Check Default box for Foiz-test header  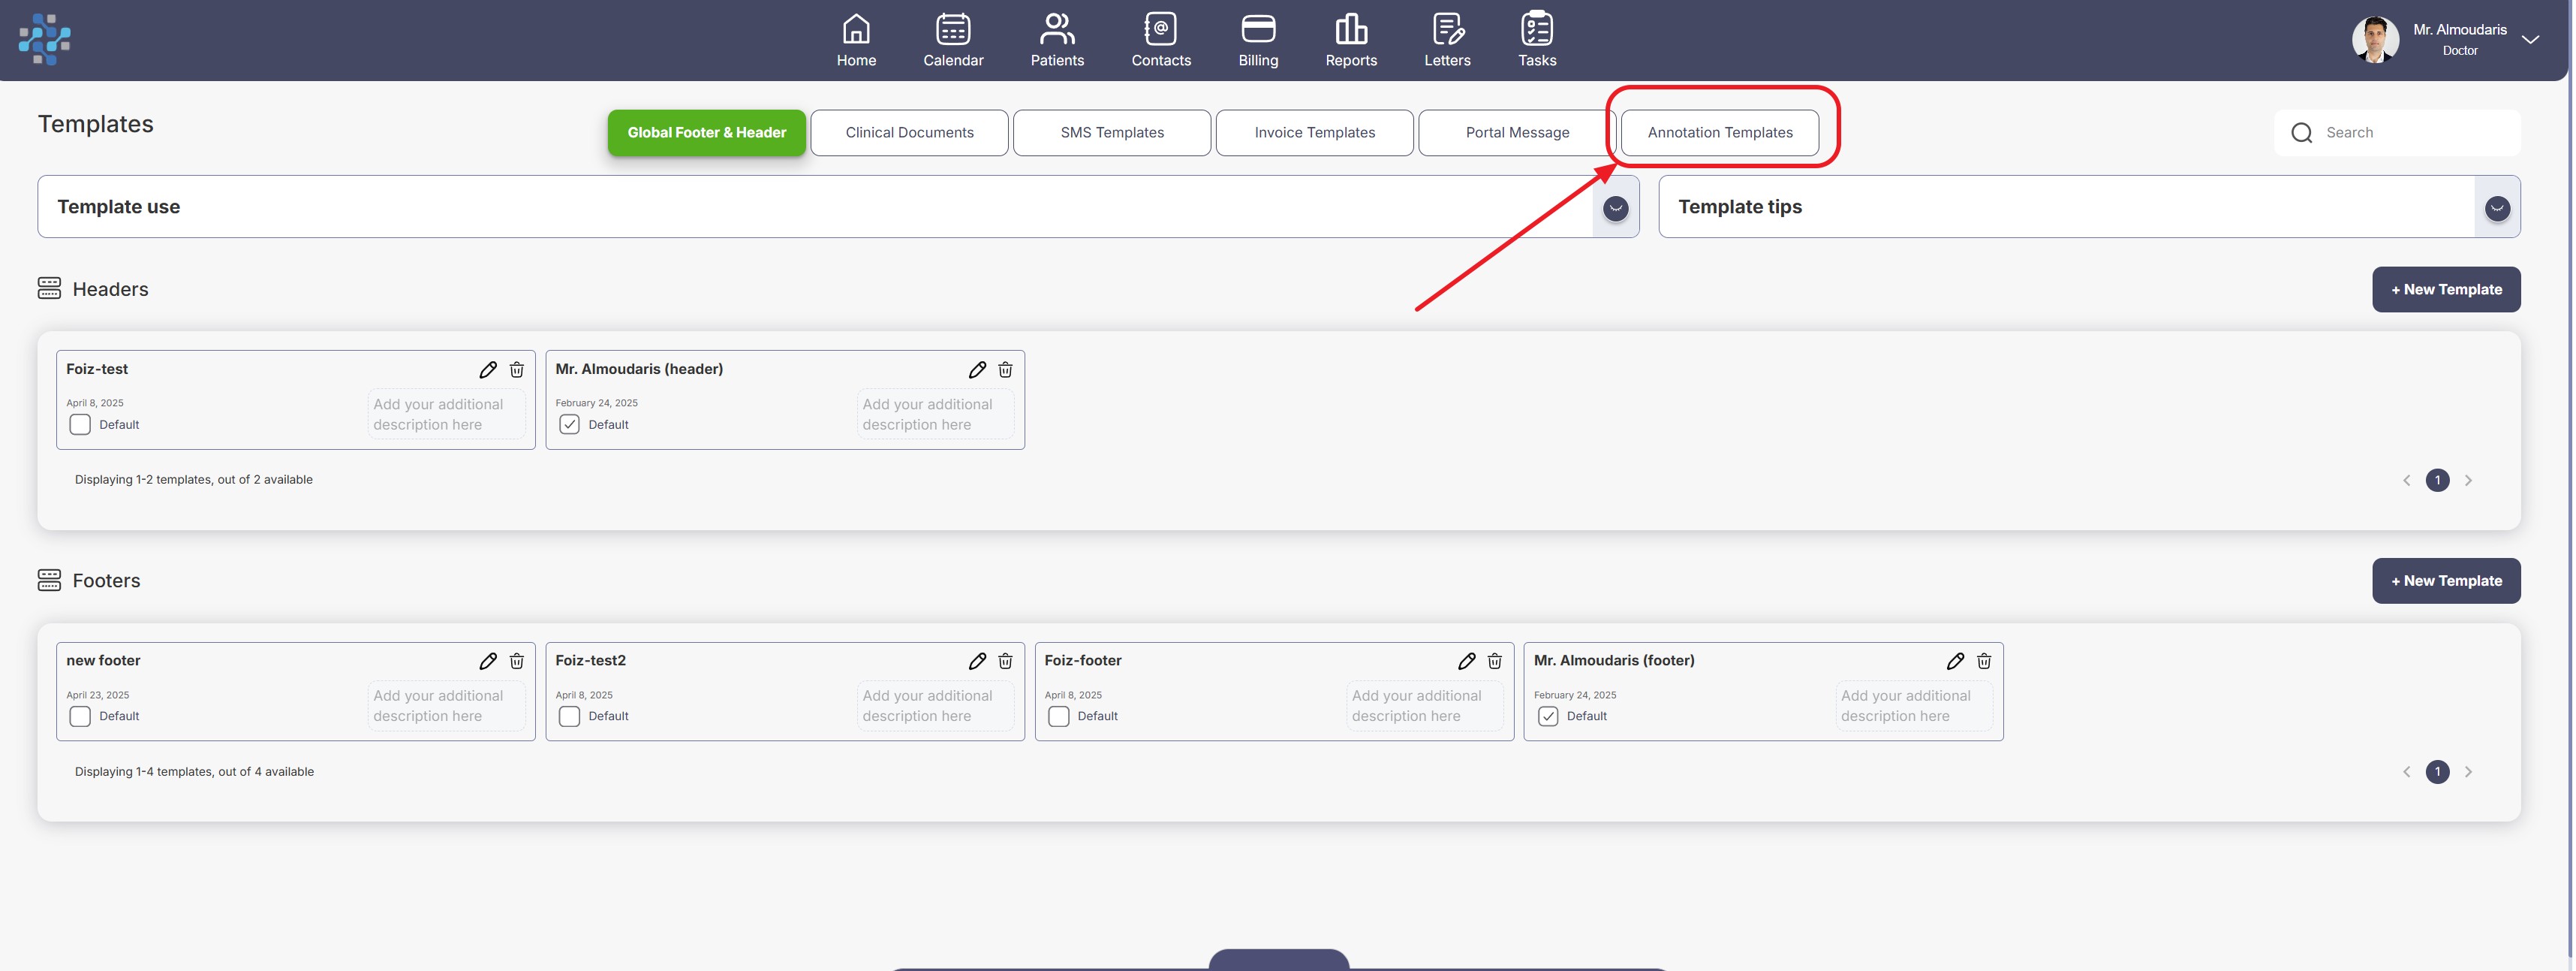80,425
